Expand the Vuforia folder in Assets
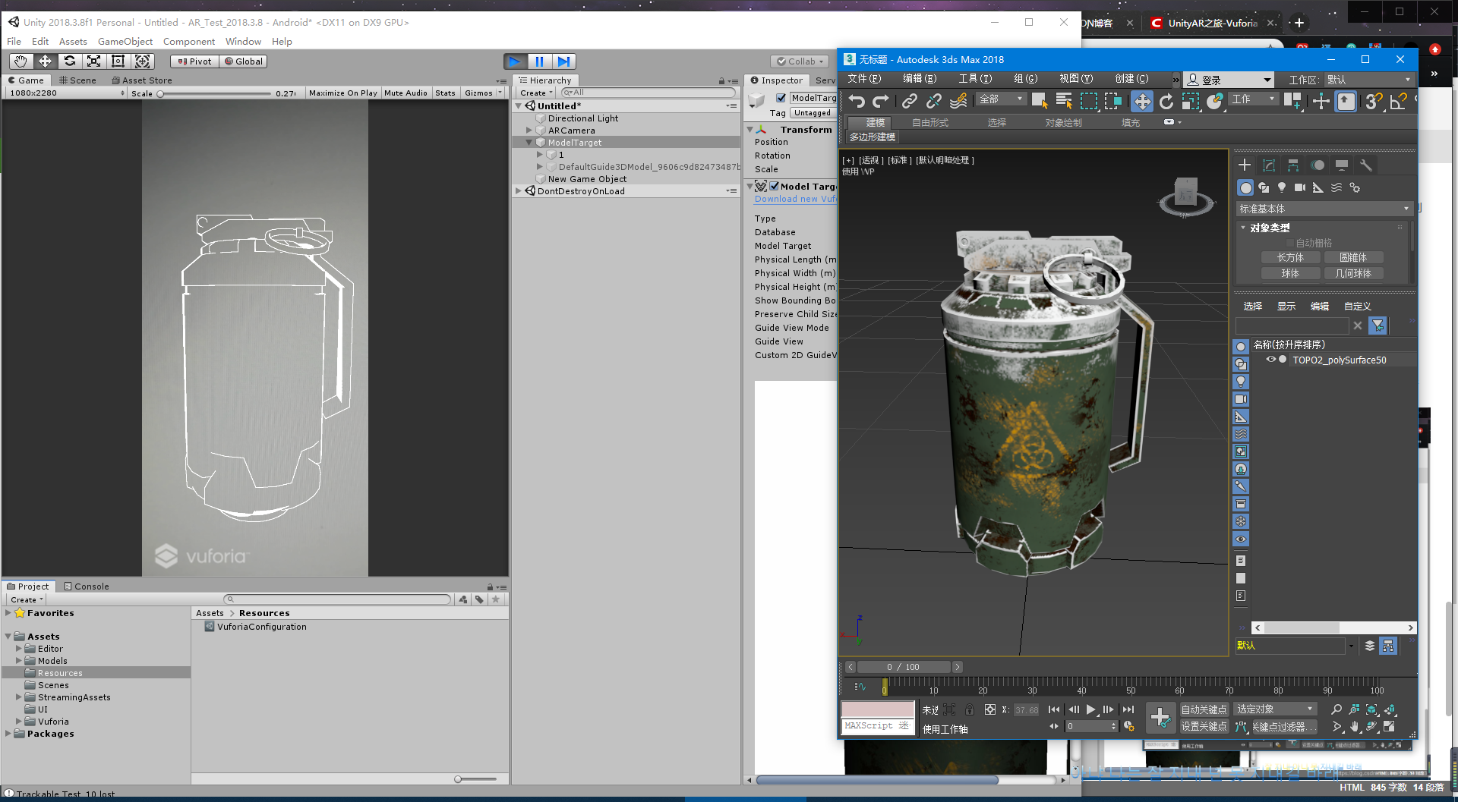Viewport: 1458px width, 802px height. (19, 722)
